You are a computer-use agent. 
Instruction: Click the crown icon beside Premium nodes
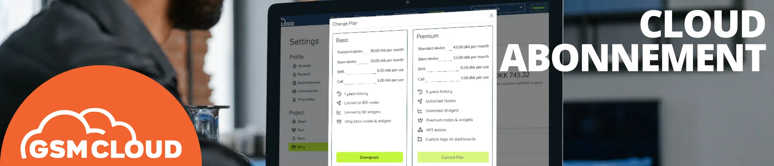point(420,120)
